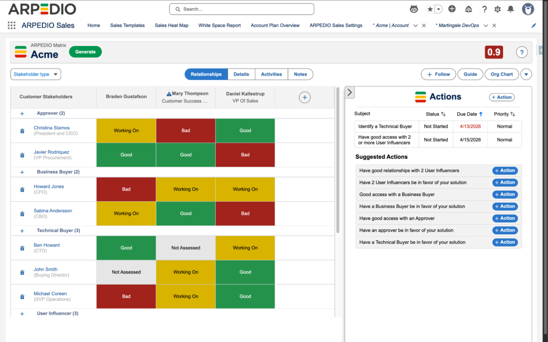Add stakeholder to Business Buyer group
Screen dimensions: 548x342
pyautogui.click(x=22, y=172)
